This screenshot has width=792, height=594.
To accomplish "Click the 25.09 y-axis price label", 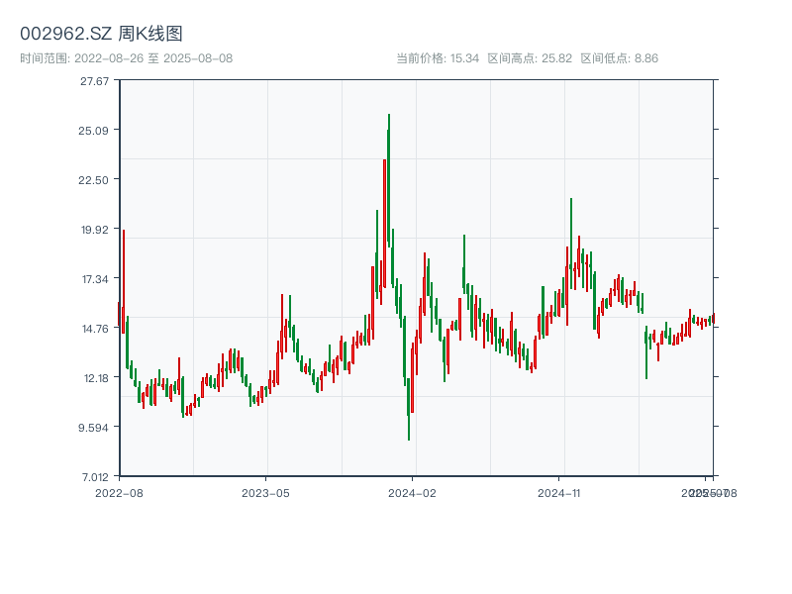I will click(95, 130).
